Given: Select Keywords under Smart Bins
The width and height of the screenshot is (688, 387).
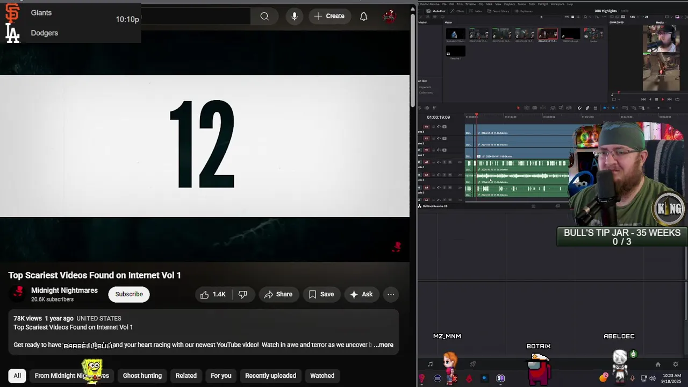Looking at the screenshot, I should [425, 87].
